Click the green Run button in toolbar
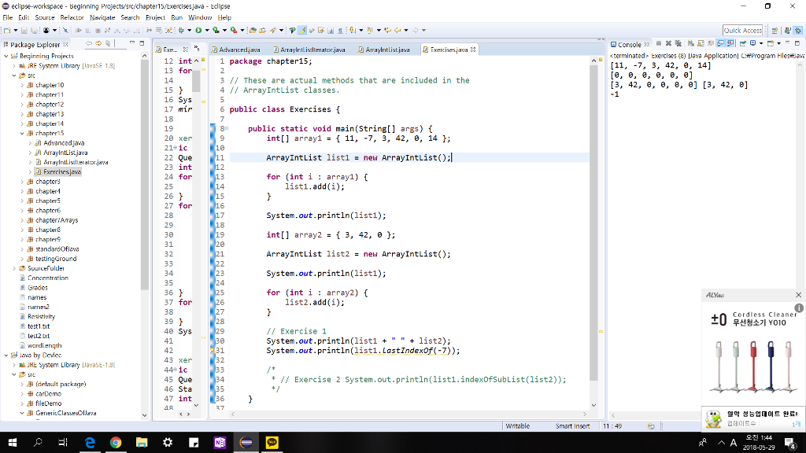The width and height of the screenshot is (806, 453). click(x=198, y=31)
